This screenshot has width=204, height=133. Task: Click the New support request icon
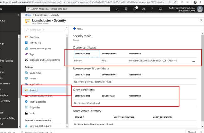(26, 126)
